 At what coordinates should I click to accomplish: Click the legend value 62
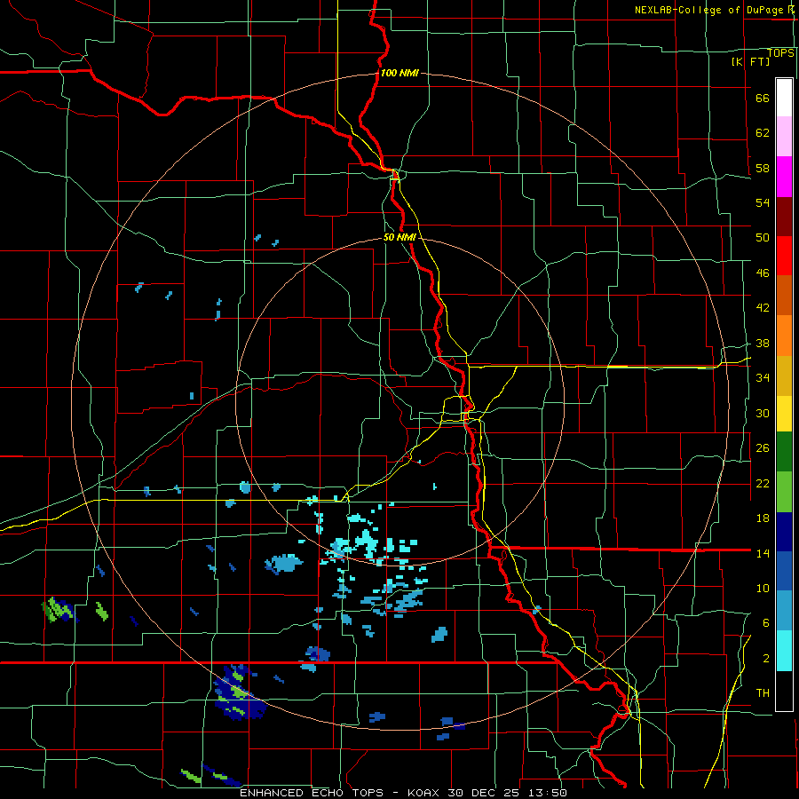763,133
